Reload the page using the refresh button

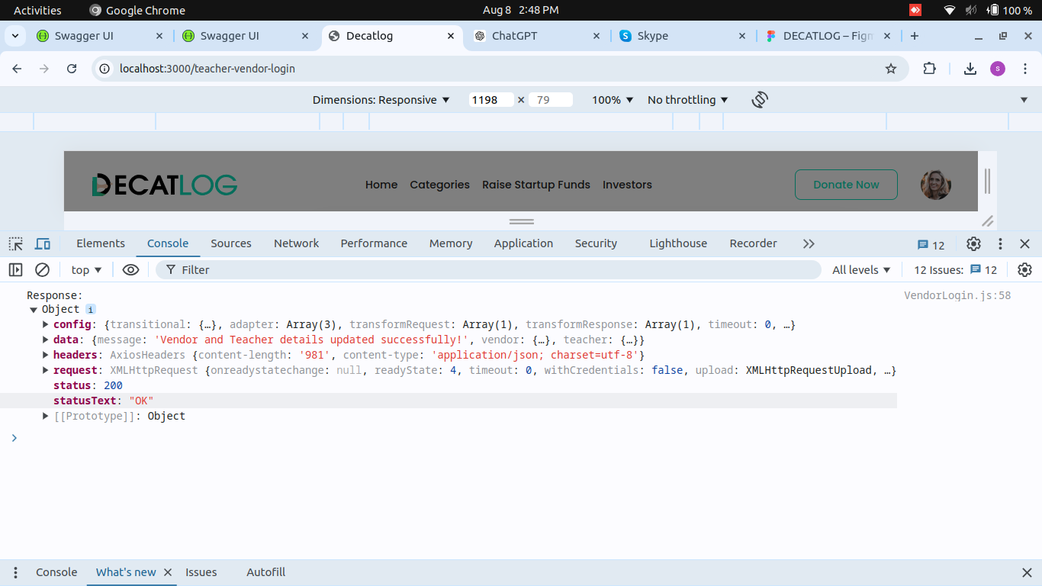pos(72,69)
